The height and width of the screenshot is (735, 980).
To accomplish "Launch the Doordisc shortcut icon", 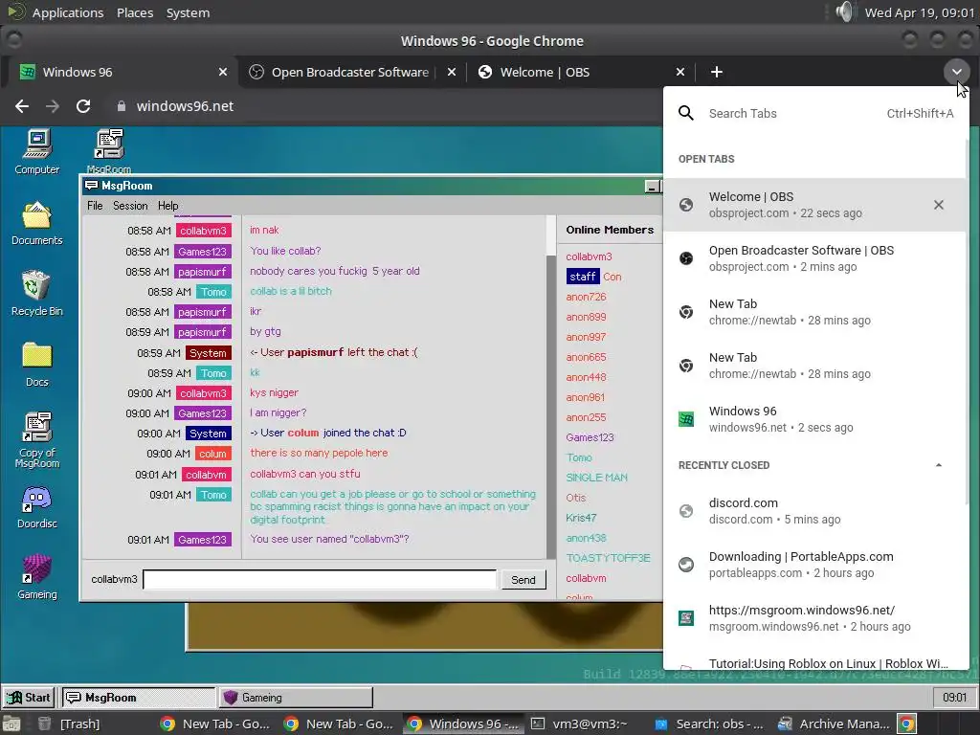I will click(37, 506).
